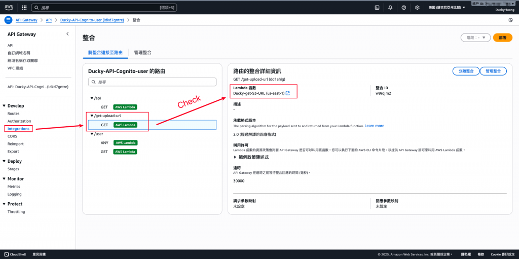Collapse the /get-upload-url route node
The height and width of the screenshot is (259, 519).
92,116
